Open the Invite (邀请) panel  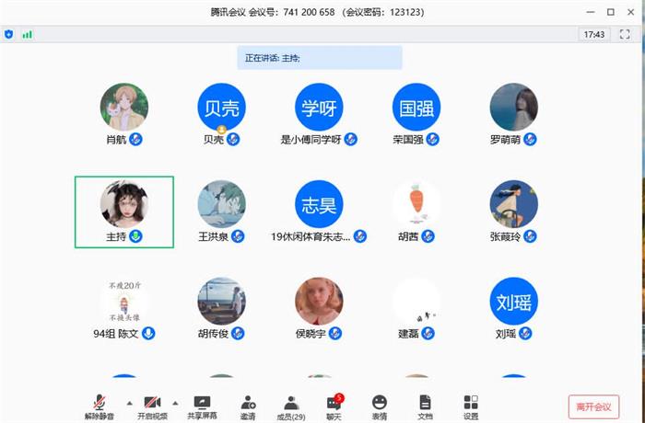248,403
